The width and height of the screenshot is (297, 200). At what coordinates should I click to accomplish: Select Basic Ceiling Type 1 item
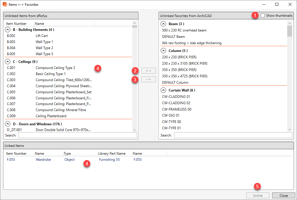tap(50, 74)
